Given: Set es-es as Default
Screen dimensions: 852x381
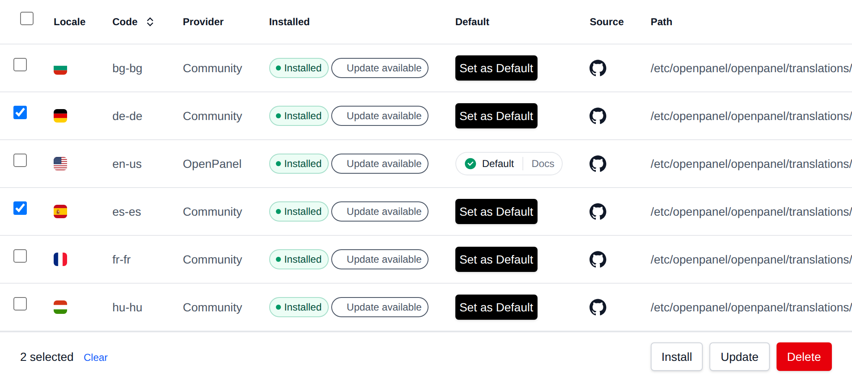Looking at the screenshot, I should [x=496, y=211].
